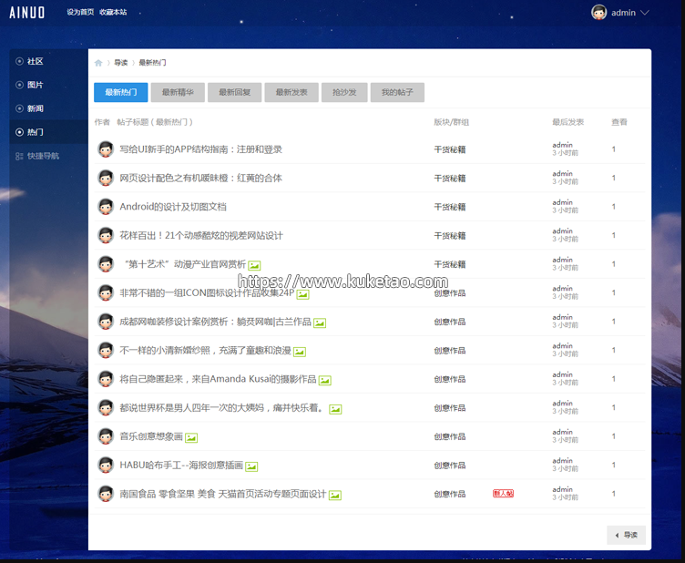Switch to the 最新热门 tab

tap(120, 92)
